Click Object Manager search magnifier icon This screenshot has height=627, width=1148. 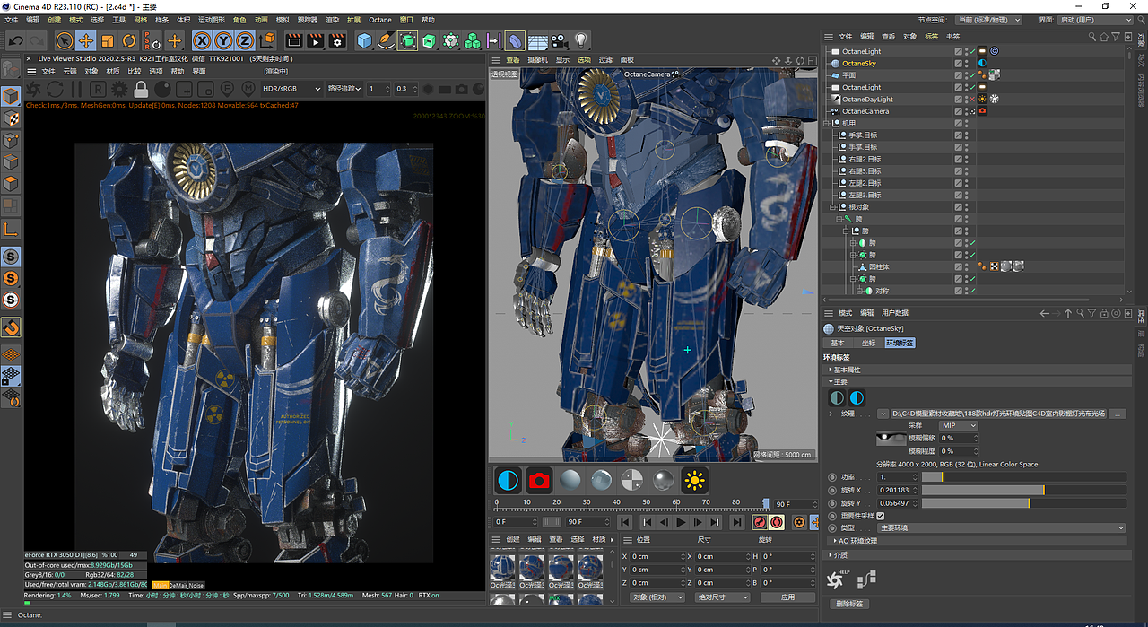1091,37
